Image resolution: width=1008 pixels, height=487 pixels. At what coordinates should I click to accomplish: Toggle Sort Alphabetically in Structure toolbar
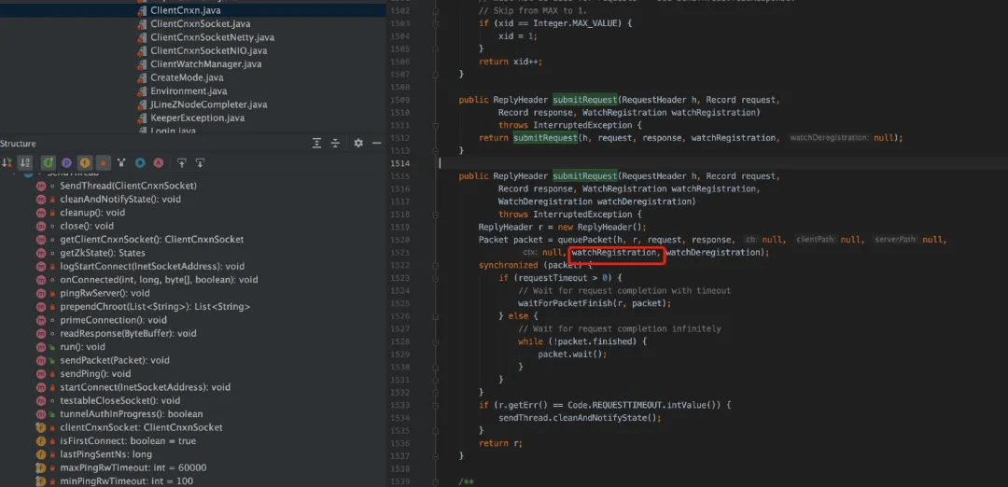25,162
